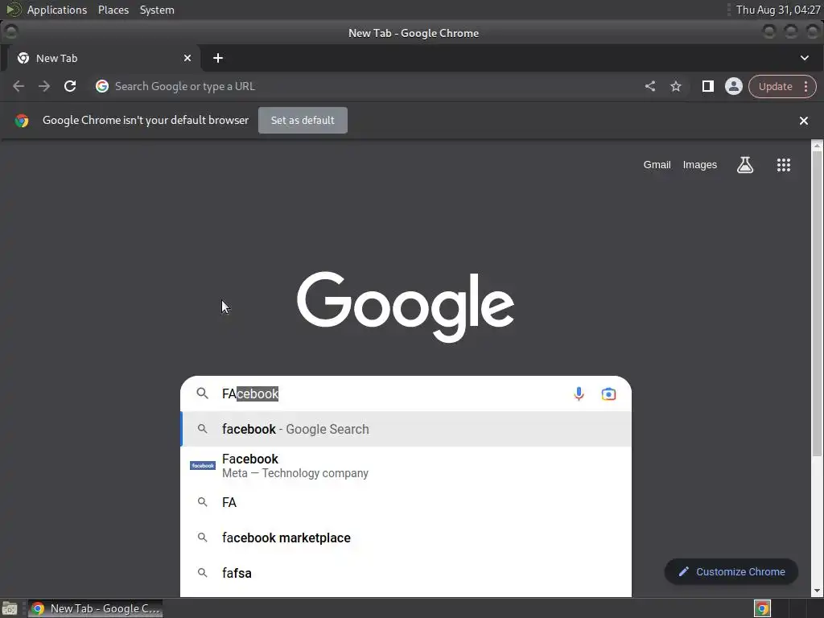Focus the address bar URL field

[x=368, y=86]
